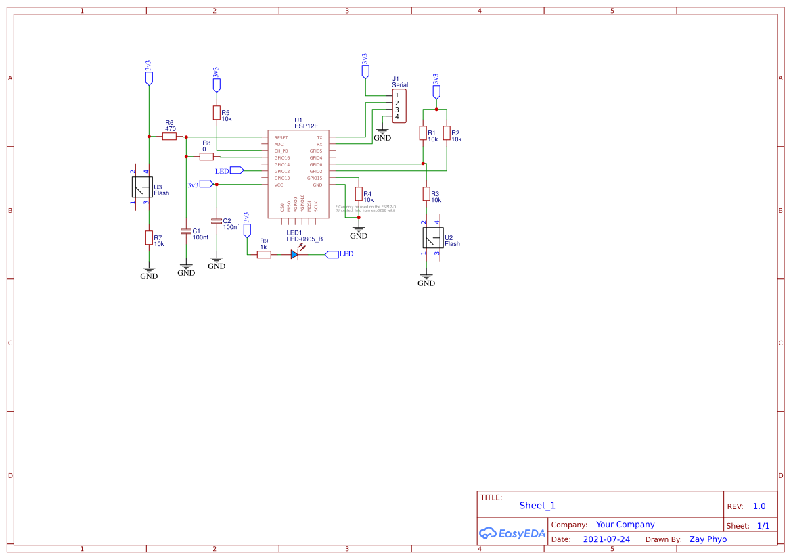
Task: Click the VCC pin label on ESP12E
Action: pos(279,185)
